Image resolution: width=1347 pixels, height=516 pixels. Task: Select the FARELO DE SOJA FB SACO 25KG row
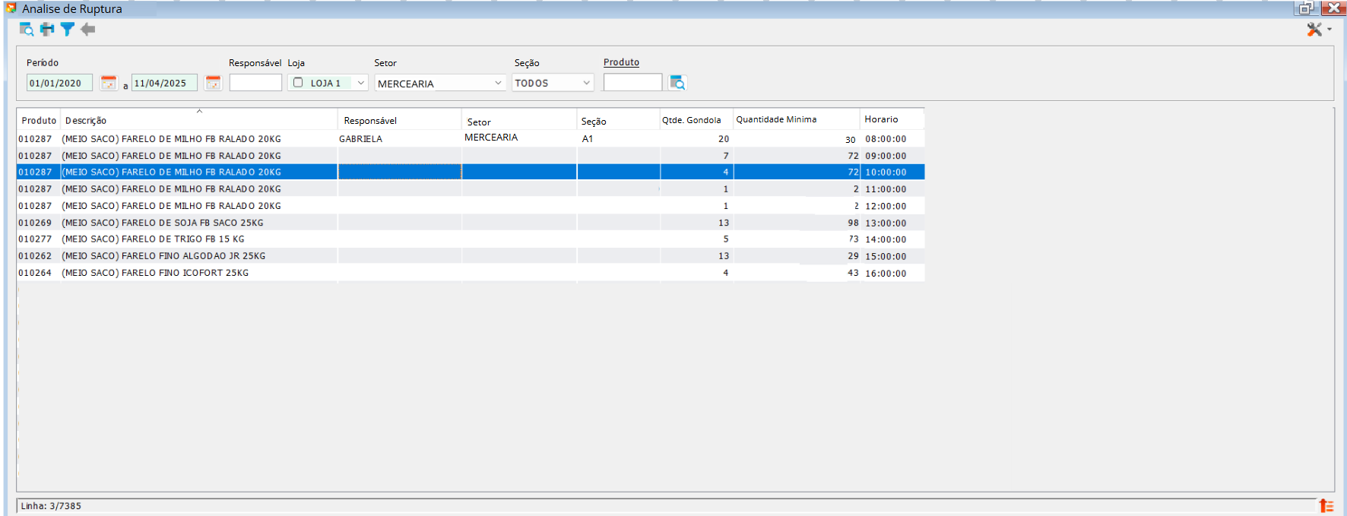tap(163, 223)
